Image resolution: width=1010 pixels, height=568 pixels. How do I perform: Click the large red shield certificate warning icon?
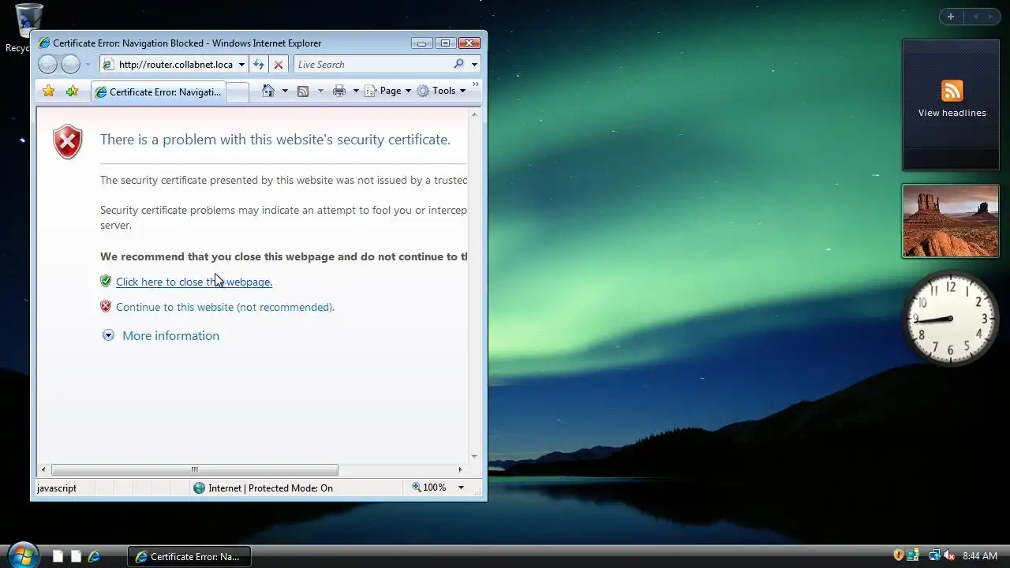[x=68, y=142]
